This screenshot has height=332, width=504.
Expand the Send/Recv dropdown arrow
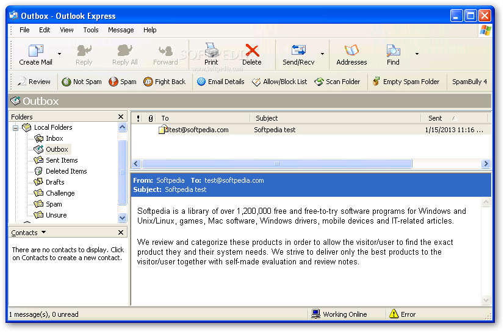click(x=322, y=54)
